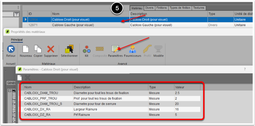
Task: Open Paramètres in the ribbon
Action: point(116,49)
